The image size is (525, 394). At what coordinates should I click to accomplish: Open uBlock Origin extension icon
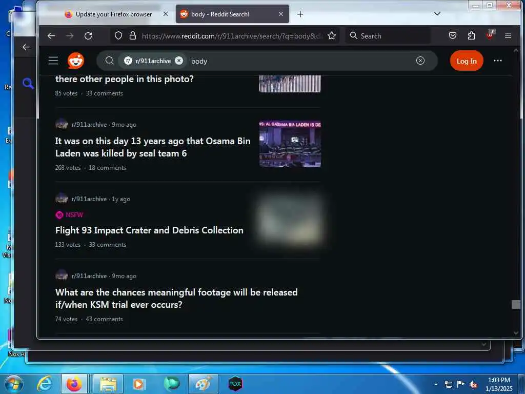click(x=490, y=35)
